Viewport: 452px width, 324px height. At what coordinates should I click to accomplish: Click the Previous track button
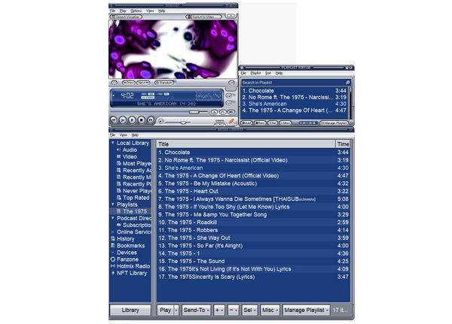(x=114, y=120)
